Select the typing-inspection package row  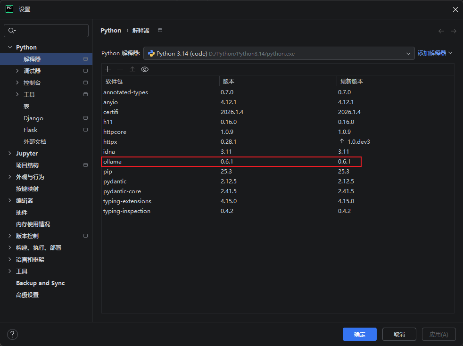tap(278, 211)
